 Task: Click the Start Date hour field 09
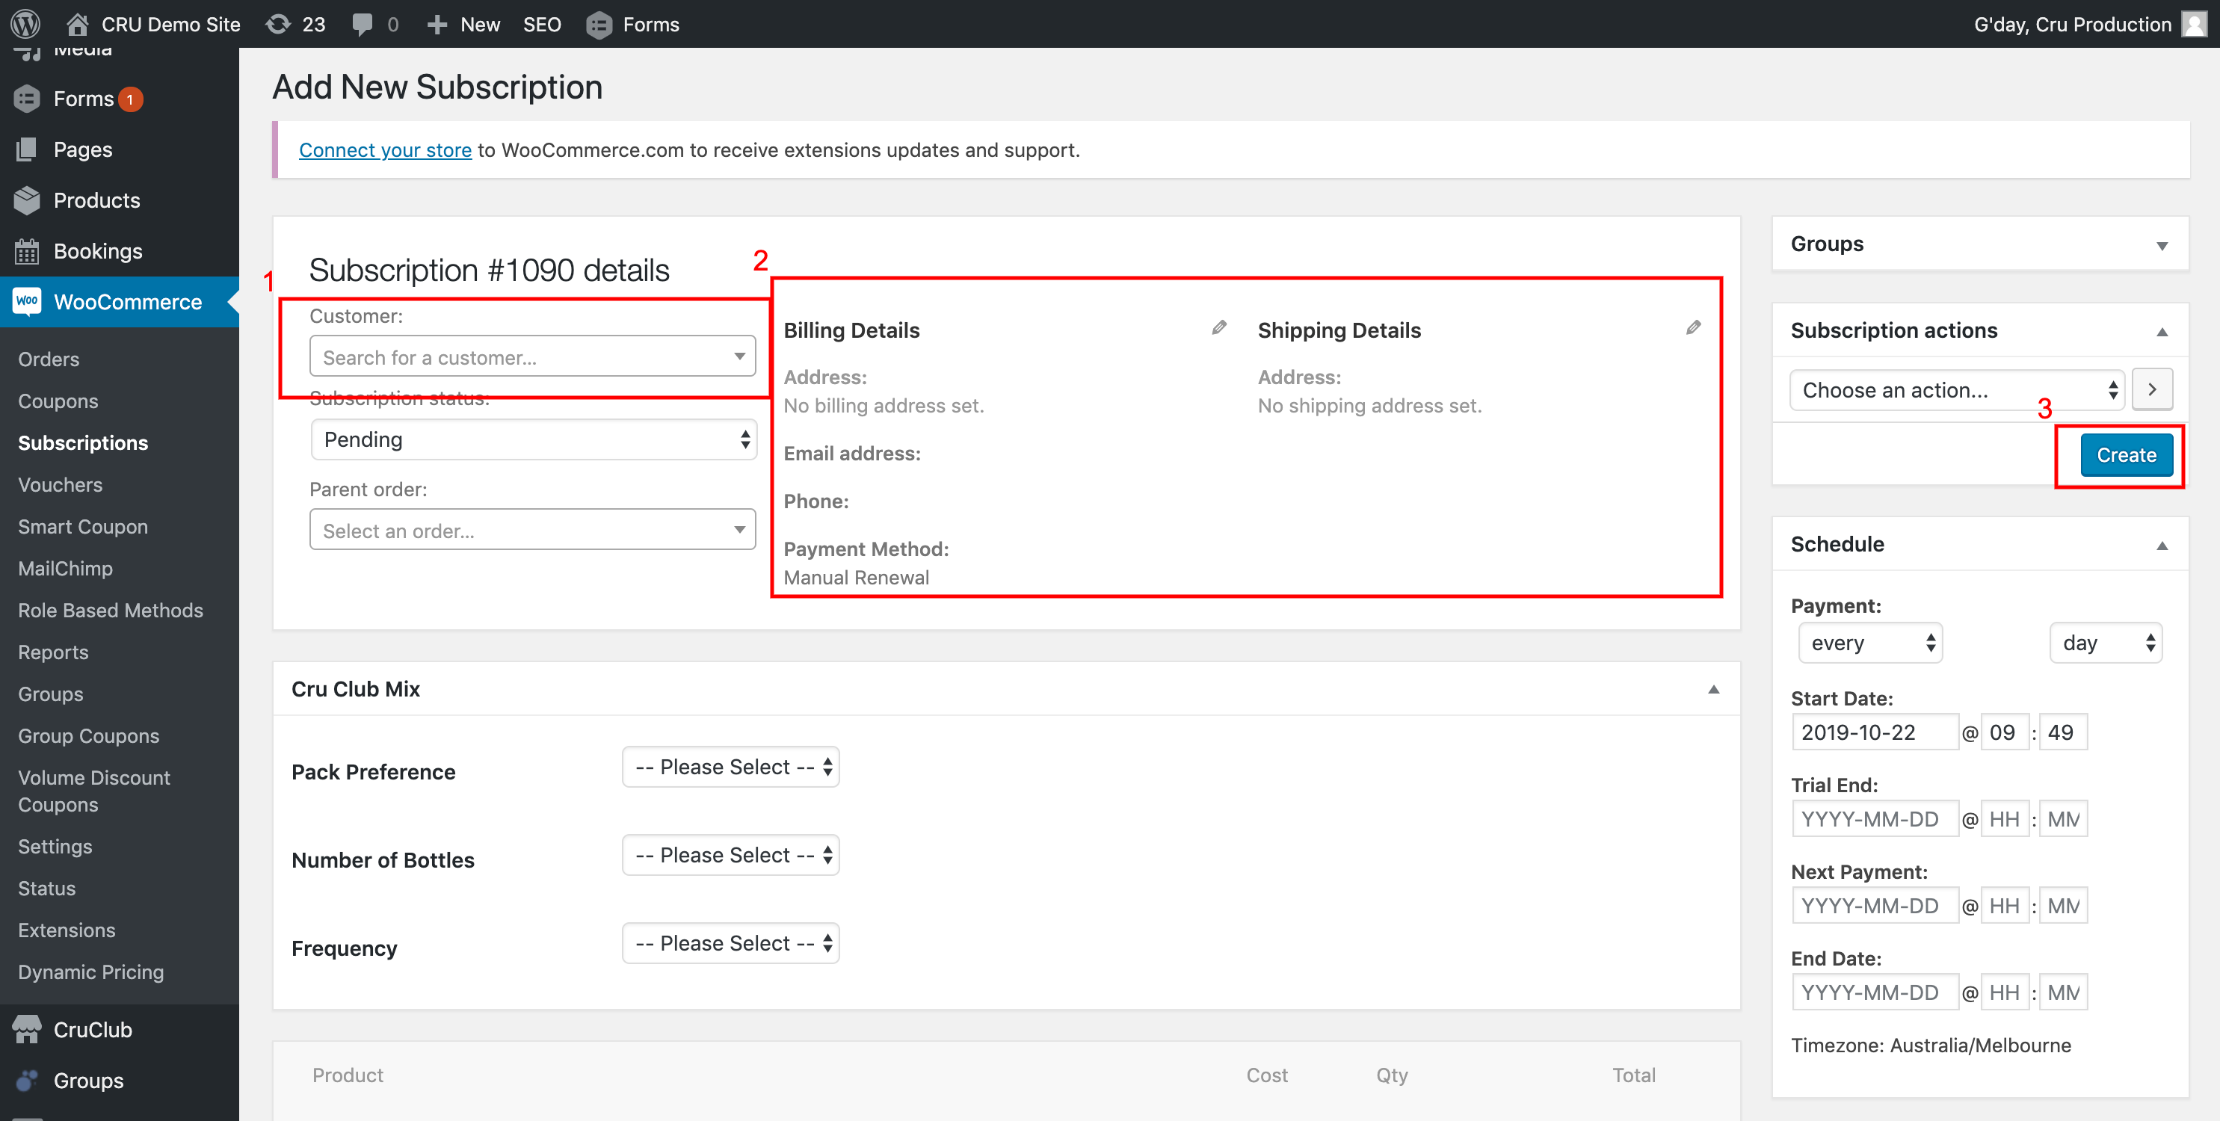pyautogui.click(x=2004, y=732)
